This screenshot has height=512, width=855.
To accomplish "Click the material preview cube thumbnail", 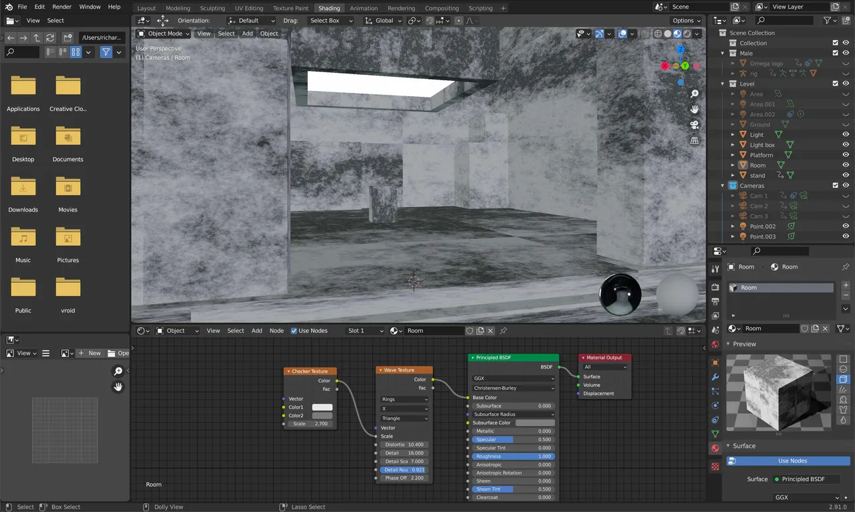I will [x=780, y=392].
